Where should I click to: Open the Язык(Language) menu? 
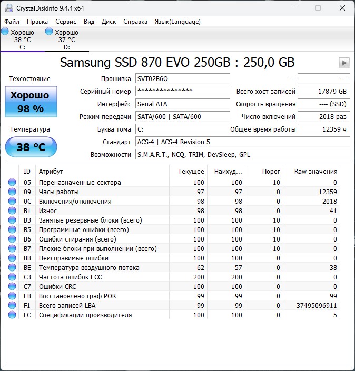[x=177, y=22]
